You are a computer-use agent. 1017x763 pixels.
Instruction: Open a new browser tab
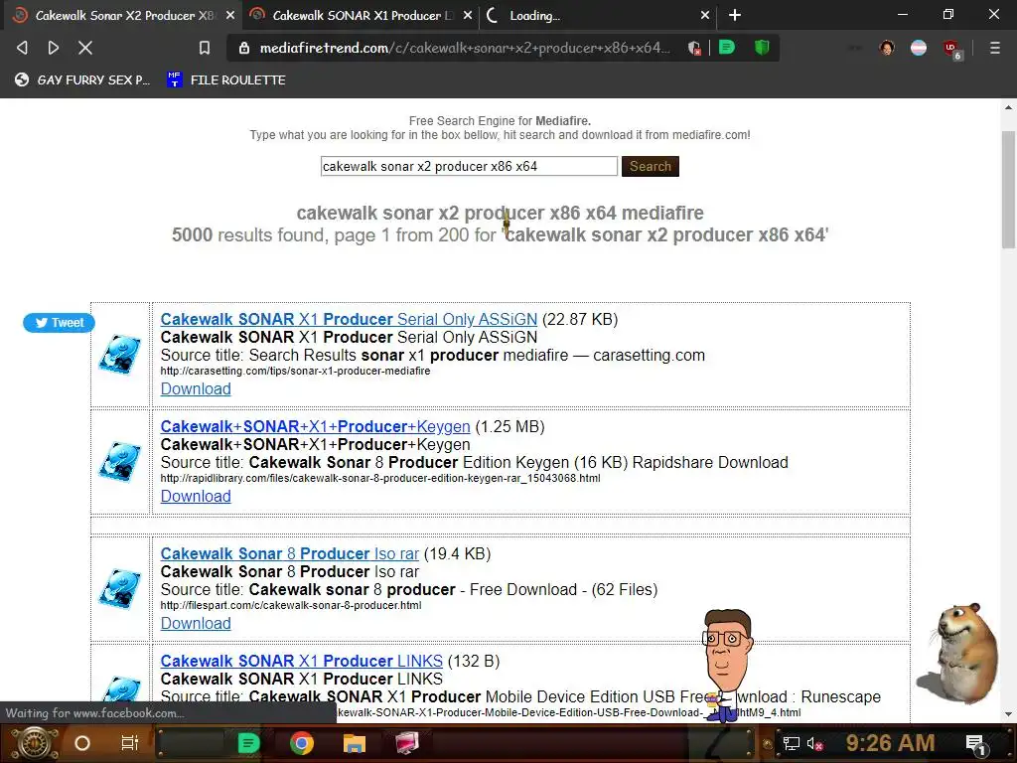734,15
